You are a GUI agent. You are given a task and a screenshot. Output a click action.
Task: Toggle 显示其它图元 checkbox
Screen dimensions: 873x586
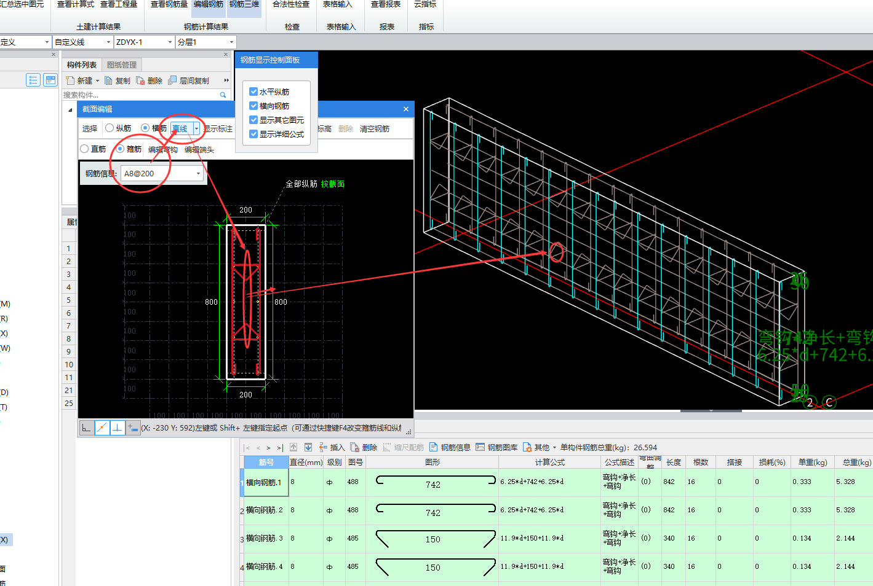[253, 120]
